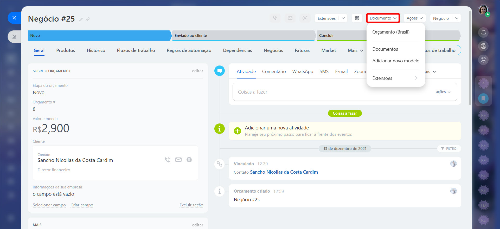Close the deal panel with X button
This screenshot has height=229, width=500.
pos(14,18)
